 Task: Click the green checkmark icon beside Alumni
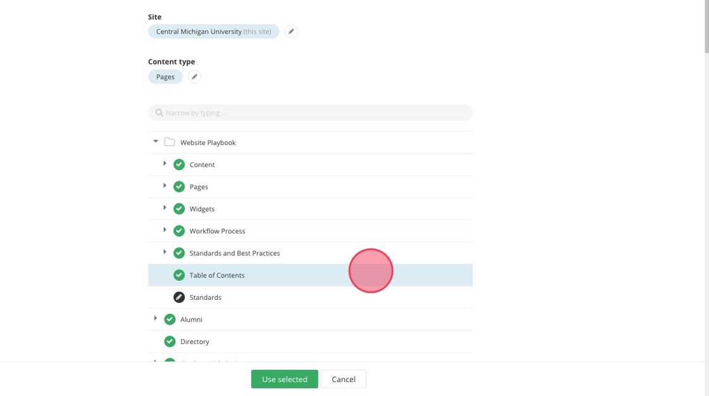(170, 319)
